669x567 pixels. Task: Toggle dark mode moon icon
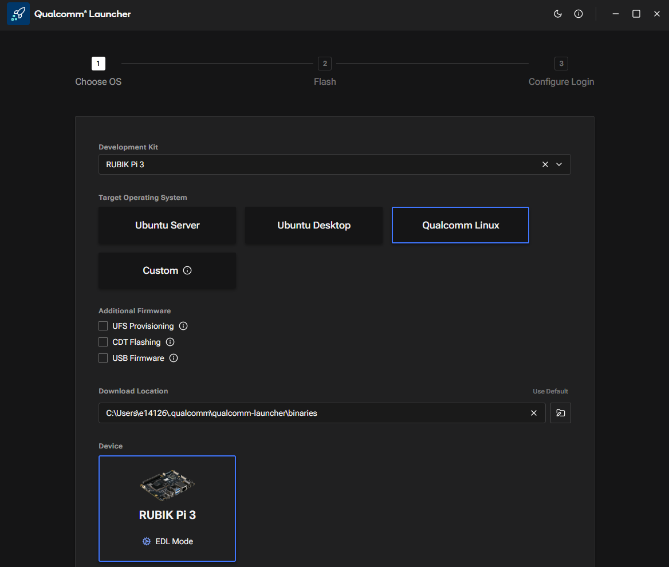pos(557,14)
